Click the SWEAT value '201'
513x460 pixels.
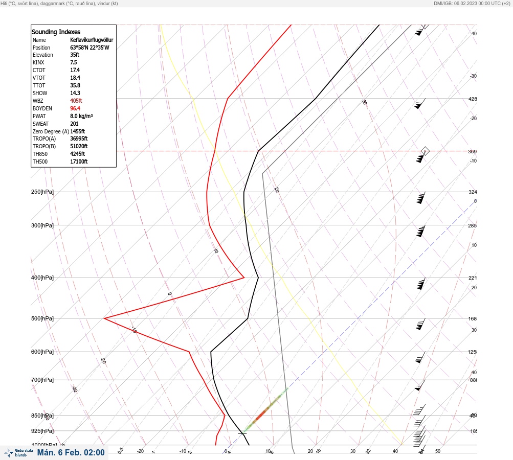74,124
